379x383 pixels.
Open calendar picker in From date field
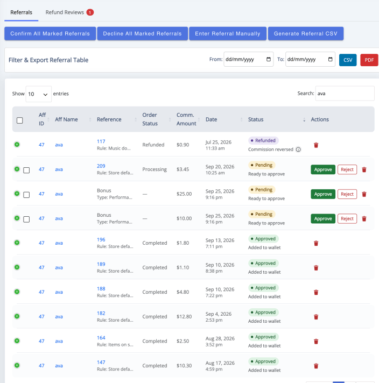coord(269,59)
